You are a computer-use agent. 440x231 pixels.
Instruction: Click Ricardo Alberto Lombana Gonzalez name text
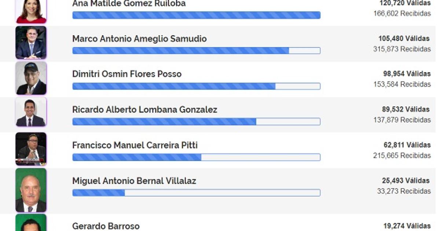point(145,110)
